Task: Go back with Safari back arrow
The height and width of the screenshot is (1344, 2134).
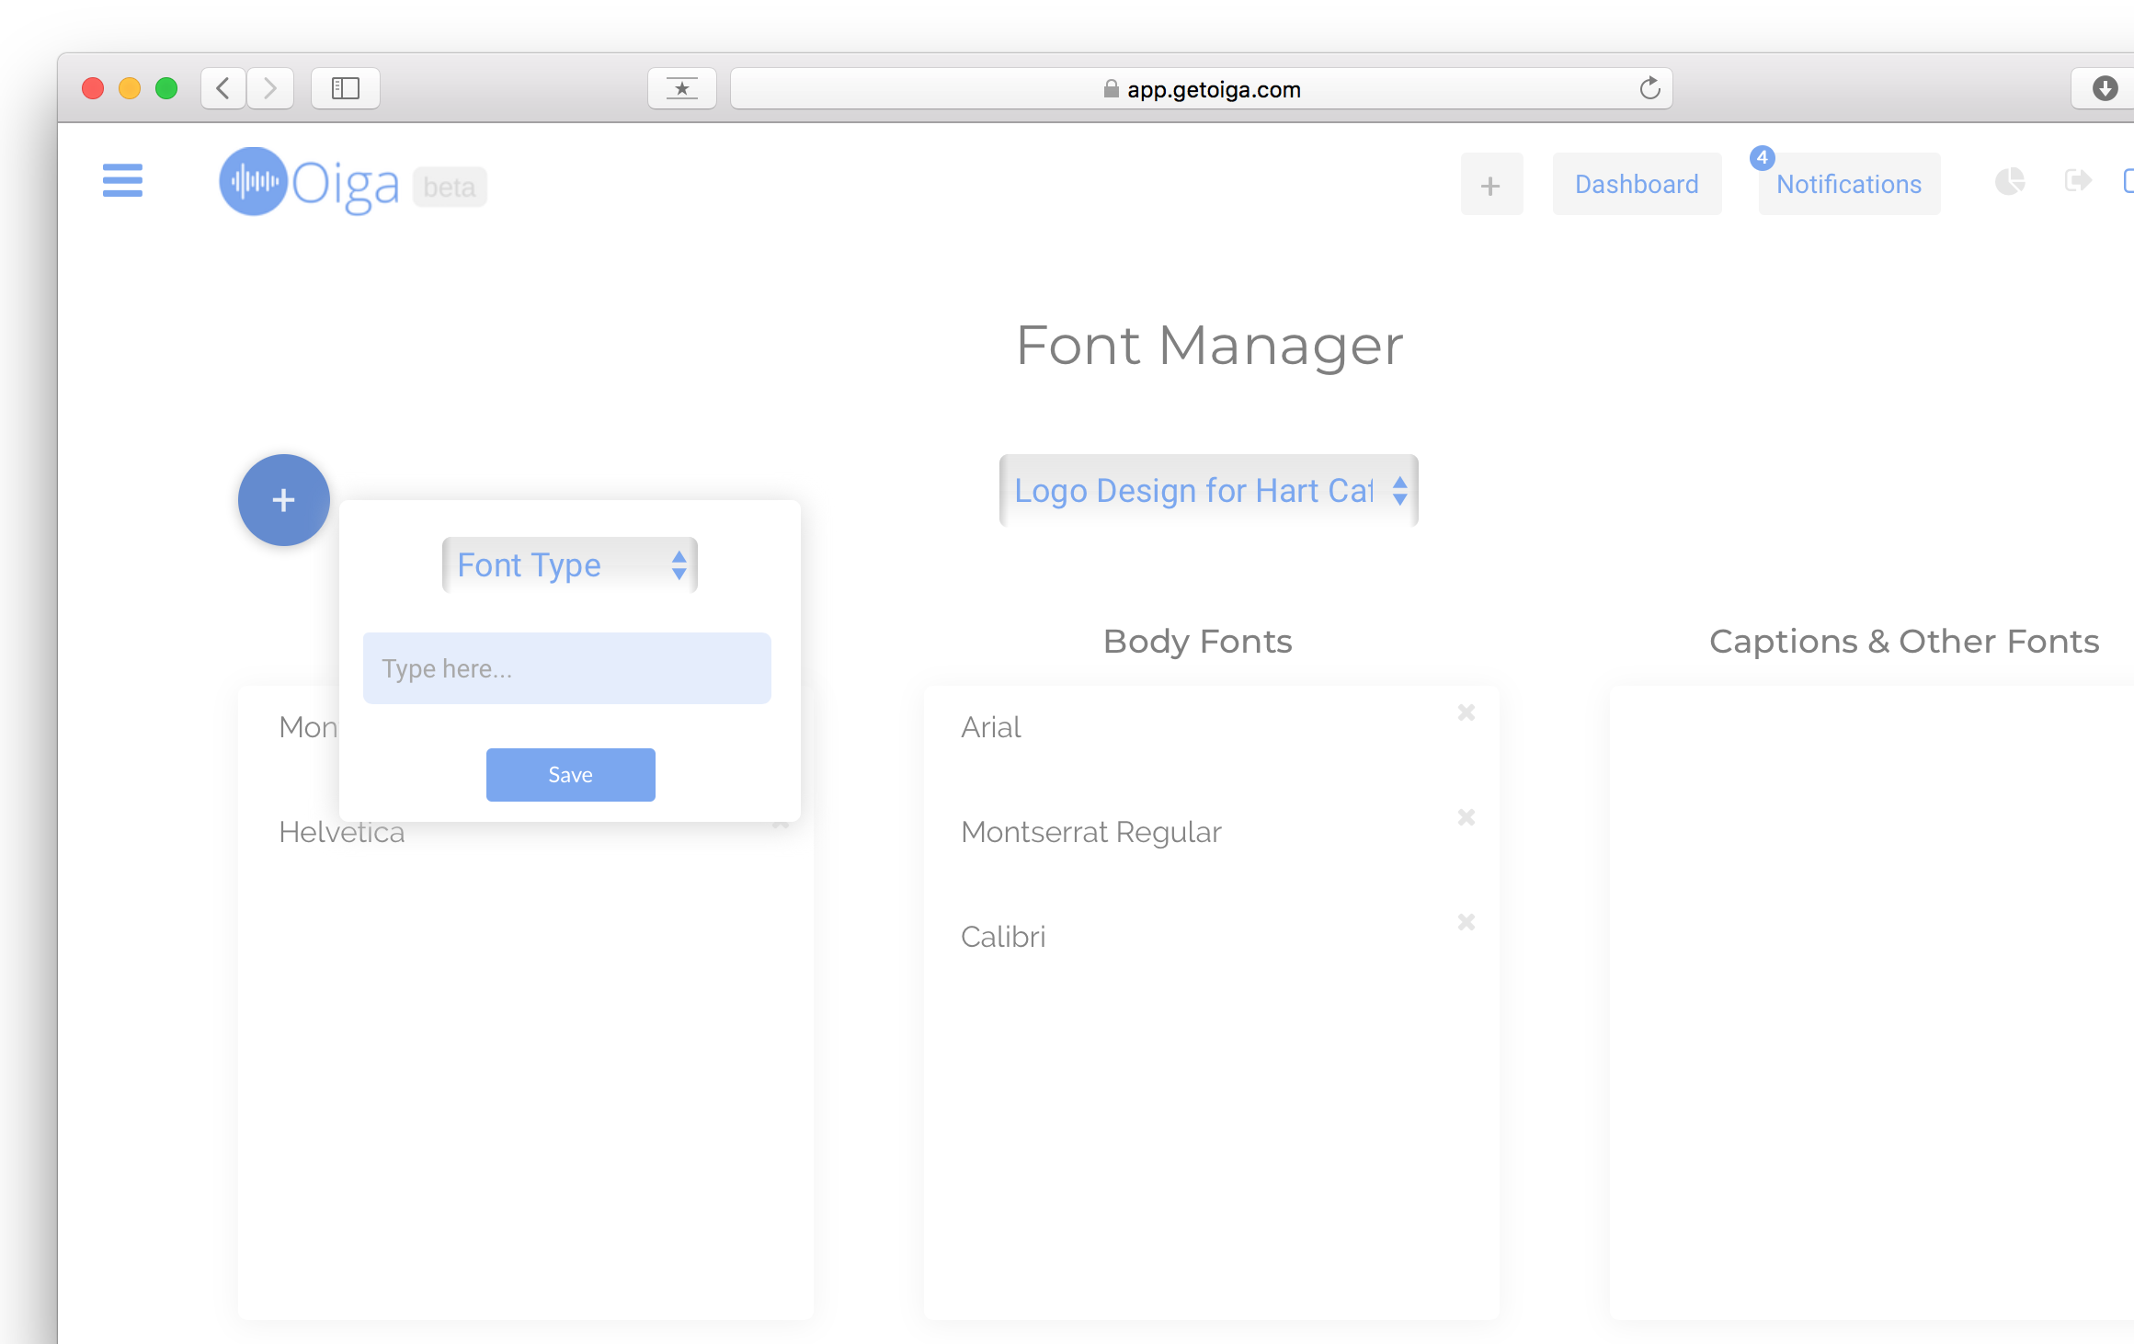Action: click(223, 88)
